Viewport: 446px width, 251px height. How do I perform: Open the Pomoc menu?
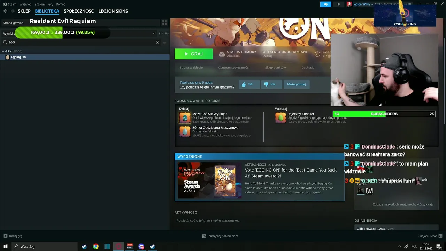(x=61, y=4)
